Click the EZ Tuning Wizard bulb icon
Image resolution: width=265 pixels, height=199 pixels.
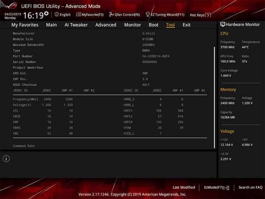(148, 14)
